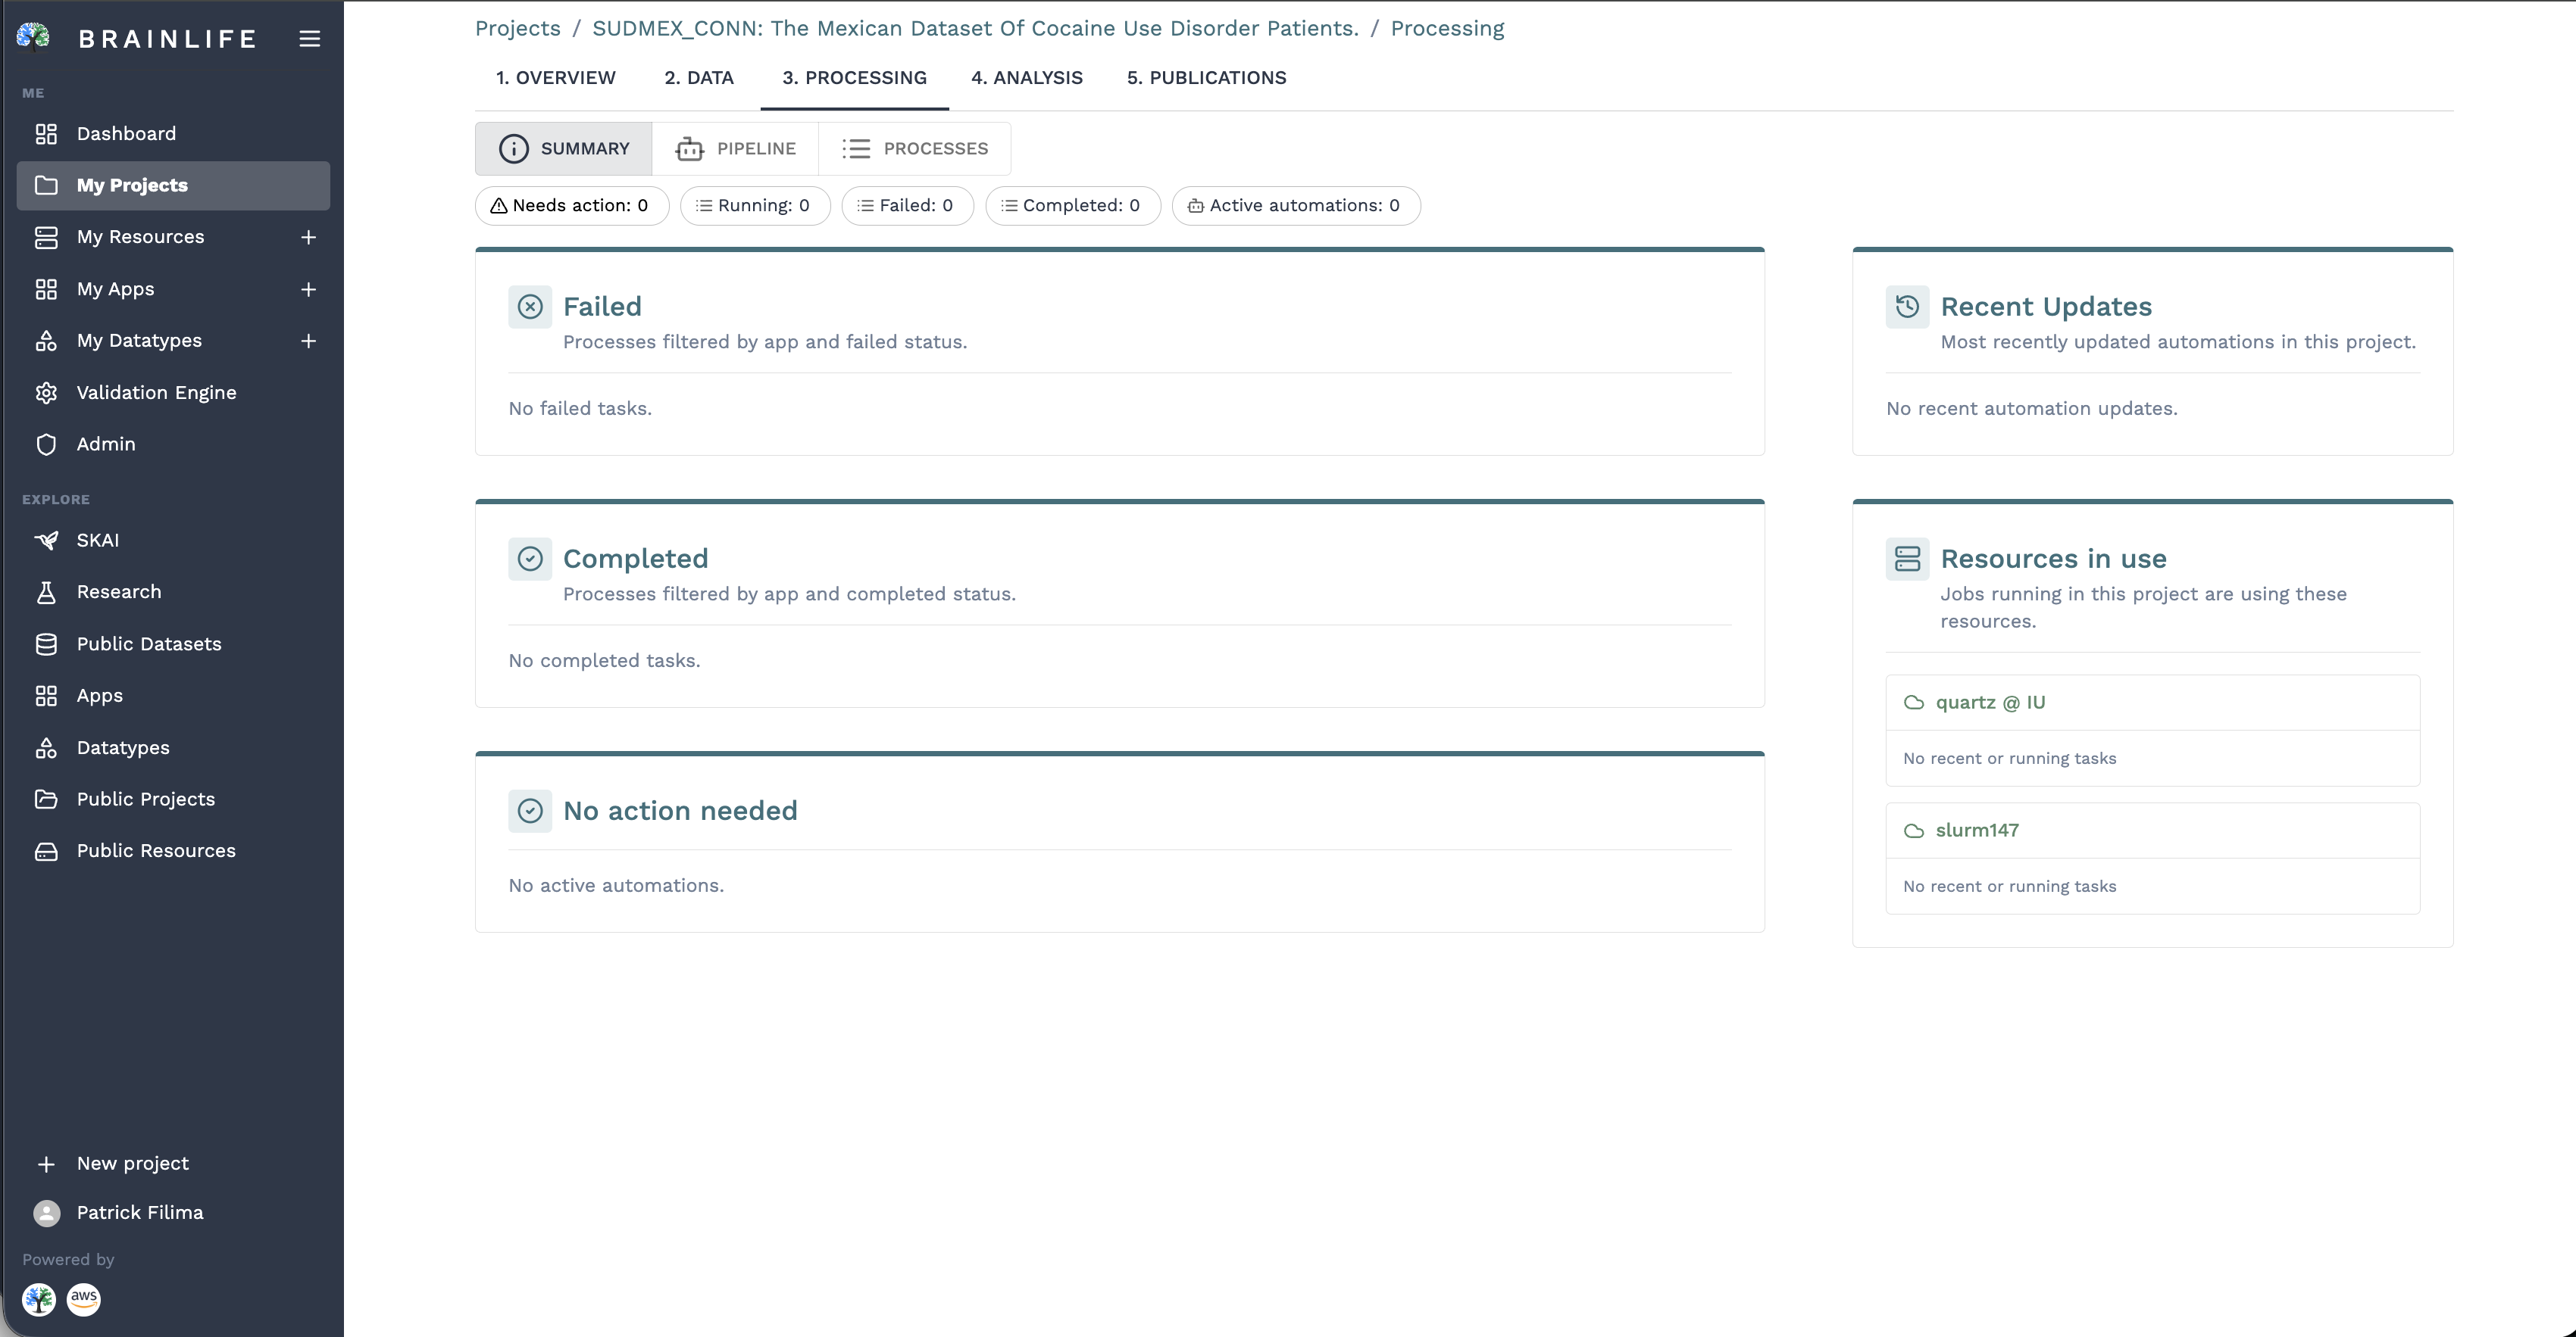Switch to the 5. Publications tab
The width and height of the screenshot is (2576, 1337).
tap(1207, 78)
